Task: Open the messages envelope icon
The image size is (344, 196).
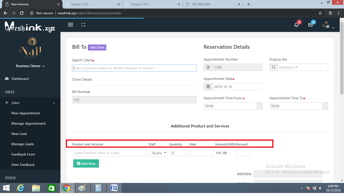Action: pyautogui.click(x=311, y=25)
